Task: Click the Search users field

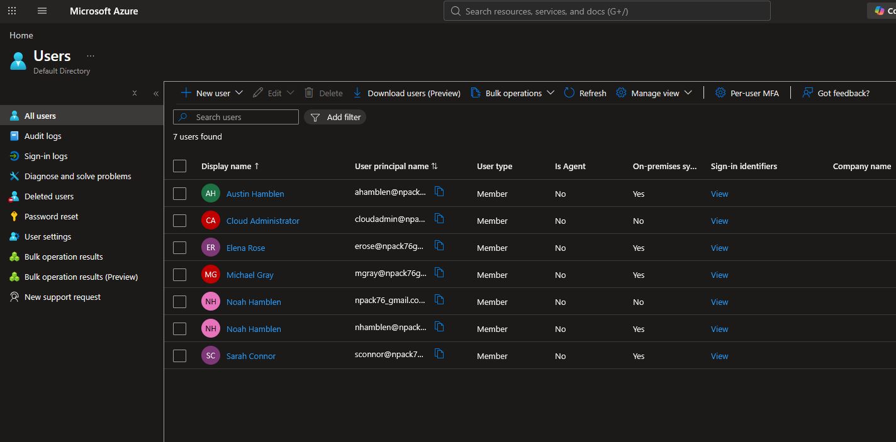Action: click(236, 117)
